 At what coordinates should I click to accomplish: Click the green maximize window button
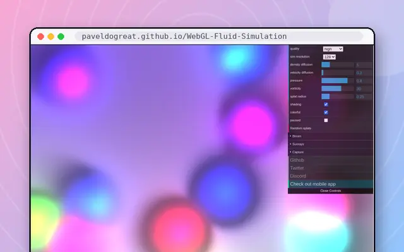[x=61, y=37]
